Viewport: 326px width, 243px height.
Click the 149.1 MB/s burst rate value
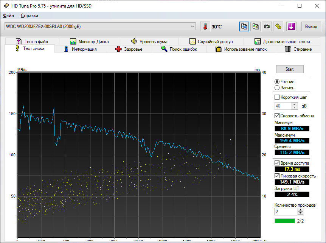[x=292, y=182]
